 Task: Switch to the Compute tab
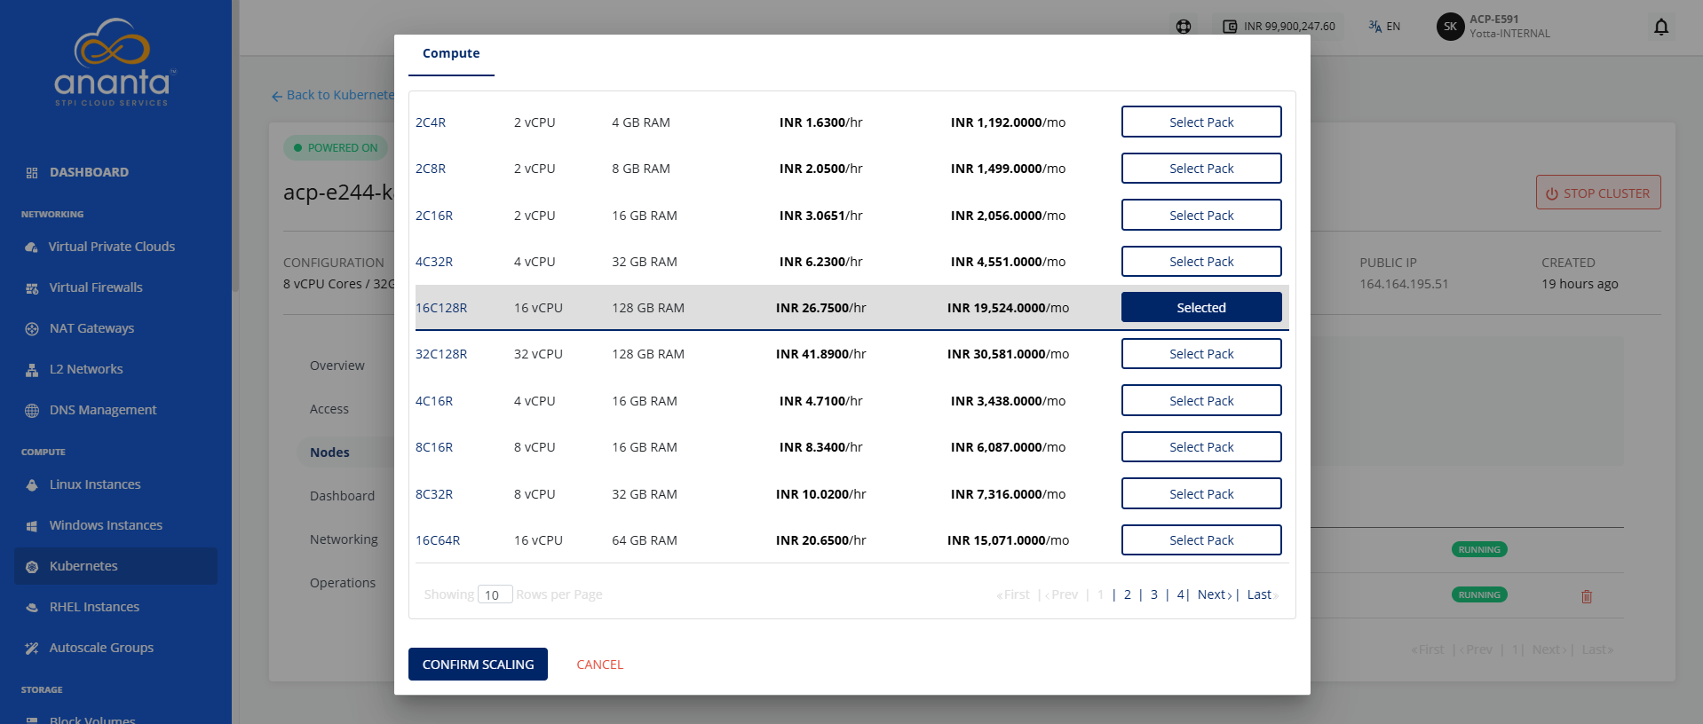(x=451, y=53)
